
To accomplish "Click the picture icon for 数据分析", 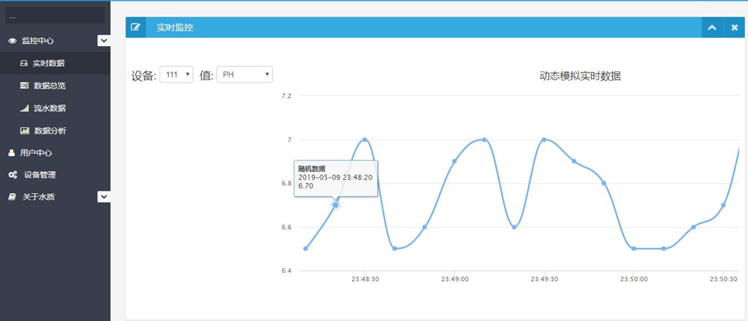I will (24, 131).
